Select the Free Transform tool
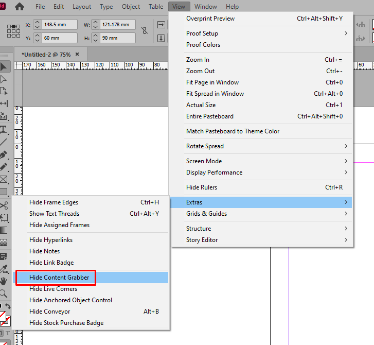374x345 pixels. 4,218
